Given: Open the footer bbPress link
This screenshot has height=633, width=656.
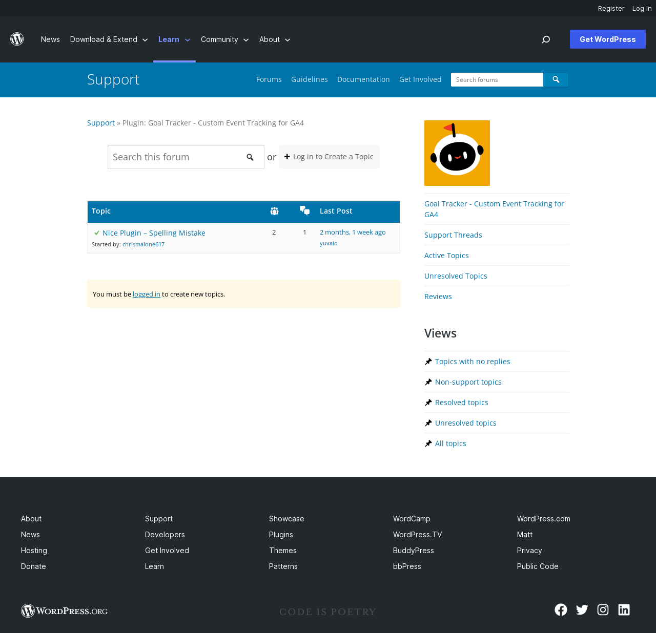Looking at the screenshot, I should [407, 566].
